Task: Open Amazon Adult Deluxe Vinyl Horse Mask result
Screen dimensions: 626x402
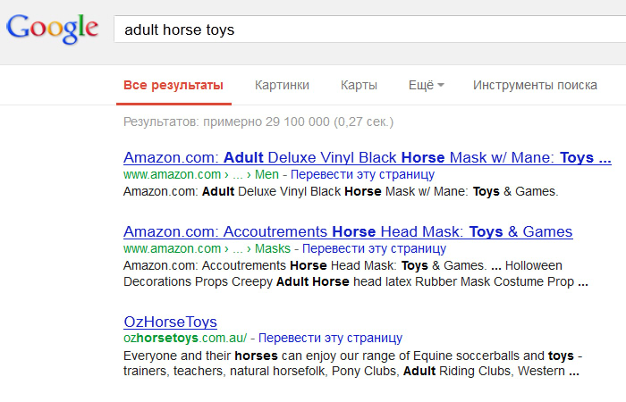Action: point(367,158)
